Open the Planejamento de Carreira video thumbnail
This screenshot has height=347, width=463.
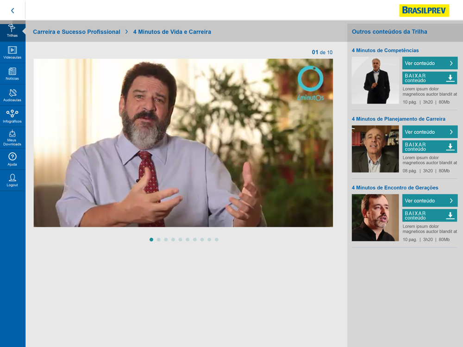click(375, 149)
